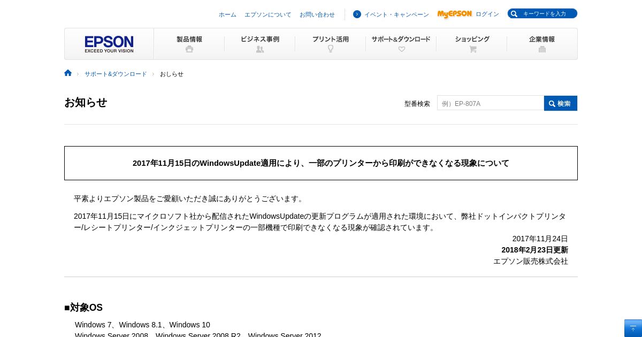
Task: Open the プリント活用 menu
Action: click(x=331, y=44)
